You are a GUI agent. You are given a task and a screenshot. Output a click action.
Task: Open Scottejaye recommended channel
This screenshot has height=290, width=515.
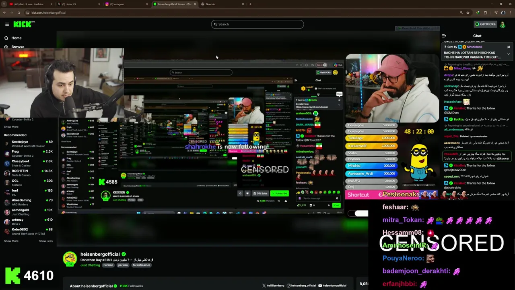click(28, 144)
